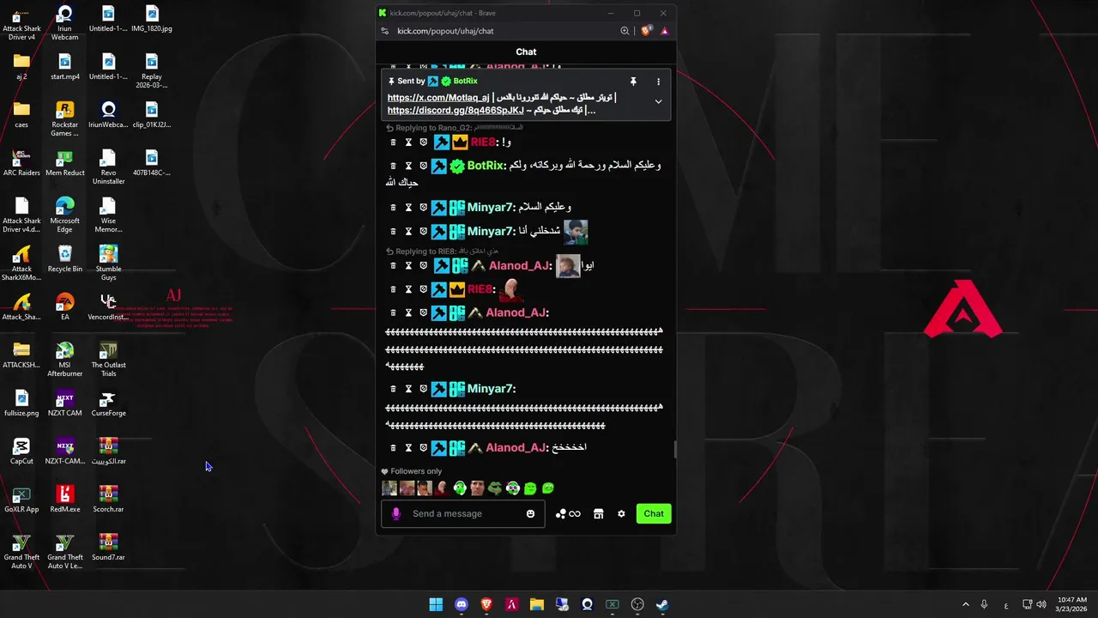Click the "Followers only" label
Image resolution: width=1098 pixels, height=618 pixels.
coord(416,471)
